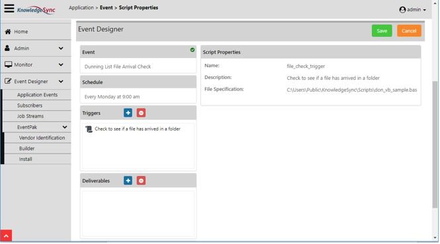Click the red scroll-to-top arrow button
This screenshot has height=244, width=440.
(6, 235)
